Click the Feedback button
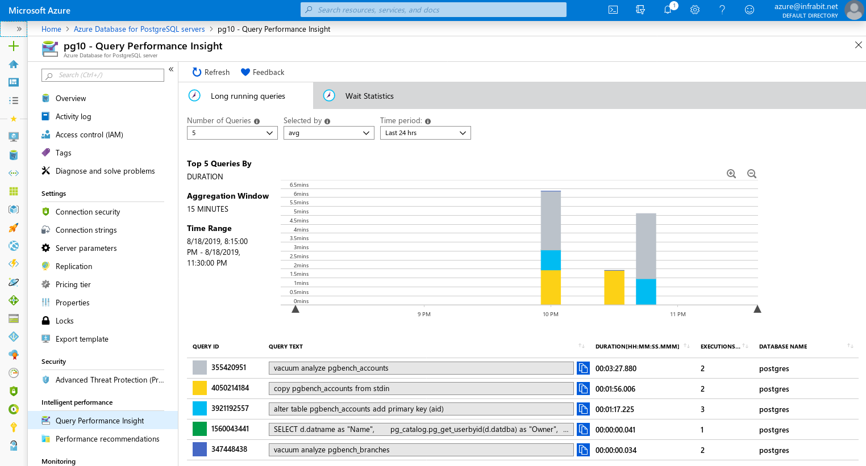This screenshot has height=466, width=866. point(263,72)
